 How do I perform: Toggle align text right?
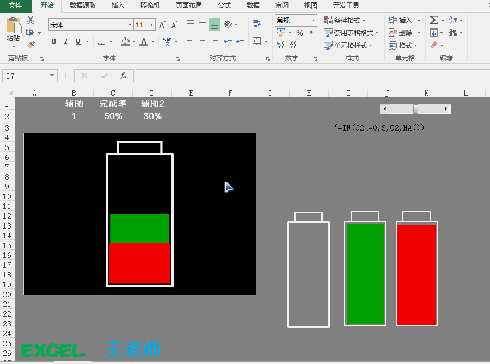[x=215, y=41]
